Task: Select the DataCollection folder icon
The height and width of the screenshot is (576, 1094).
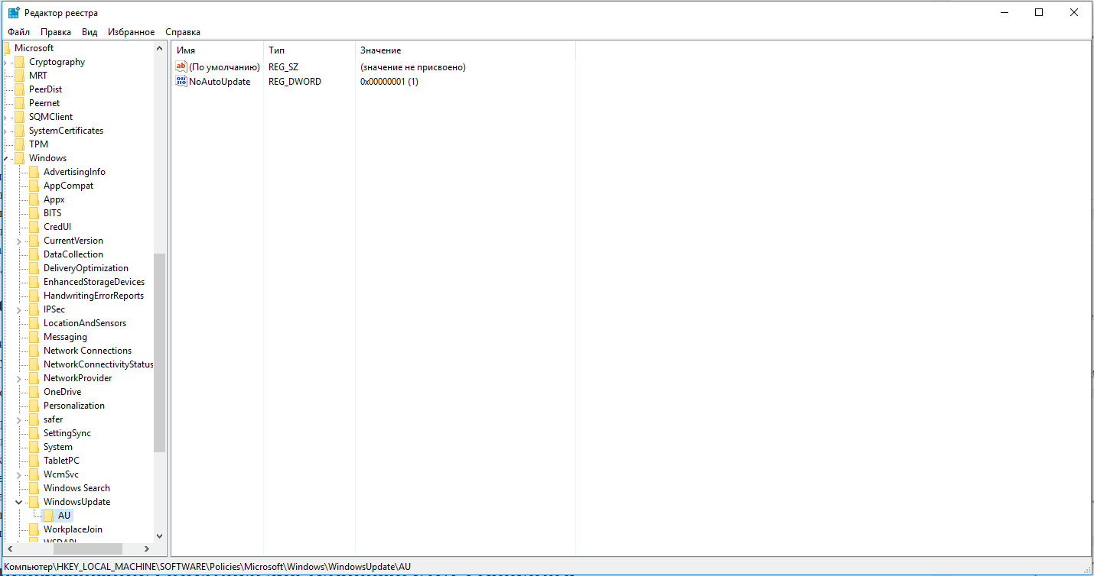Action: [x=34, y=254]
